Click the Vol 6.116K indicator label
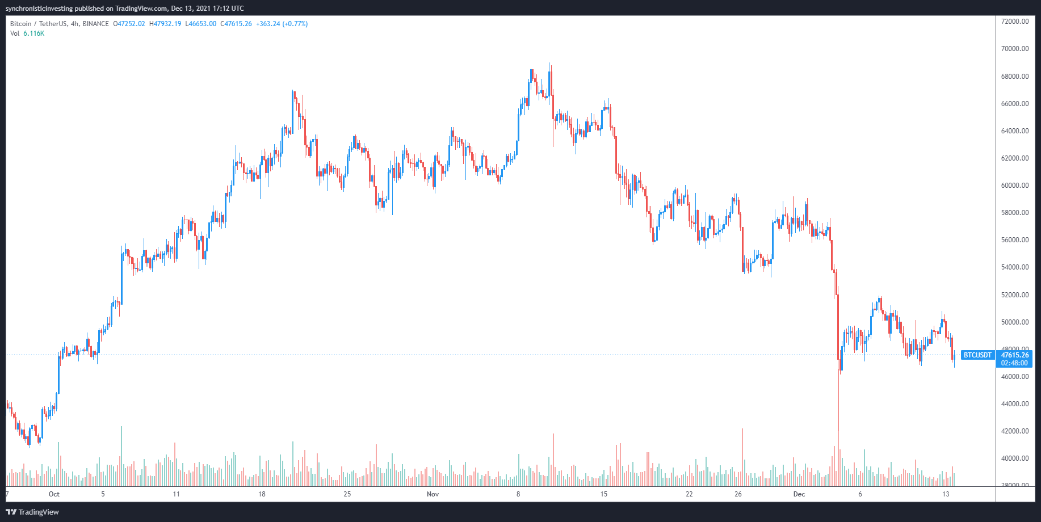This screenshot has width=1041, height=522. coord(27,33)
